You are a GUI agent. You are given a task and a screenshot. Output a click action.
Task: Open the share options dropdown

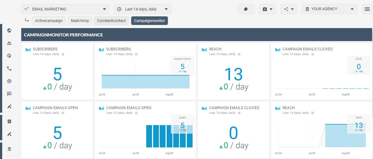point(289,9)
